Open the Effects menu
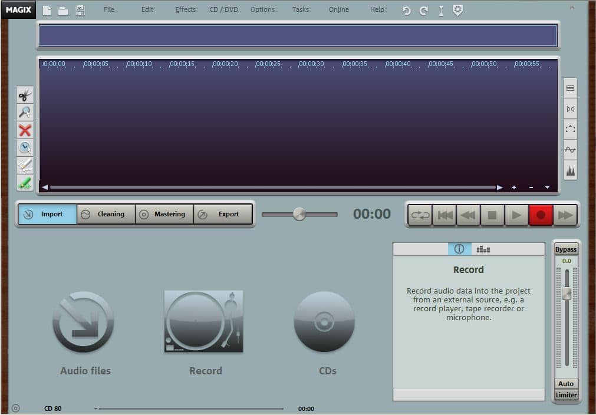 [185, 9]
